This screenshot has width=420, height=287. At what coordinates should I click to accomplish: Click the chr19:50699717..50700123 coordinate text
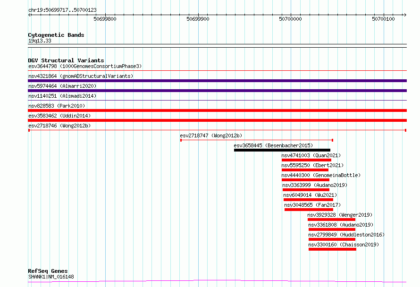tap(62, 10)
